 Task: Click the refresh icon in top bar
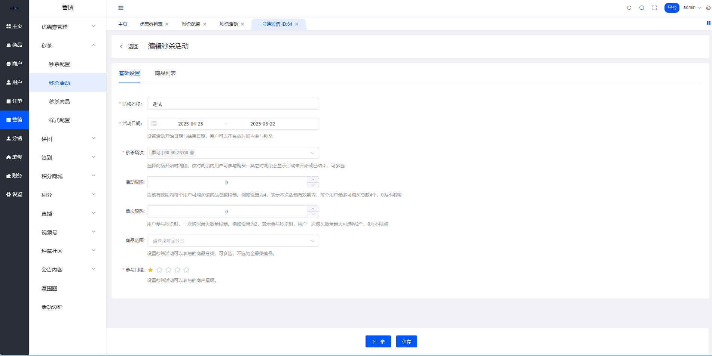coord(629,8)
